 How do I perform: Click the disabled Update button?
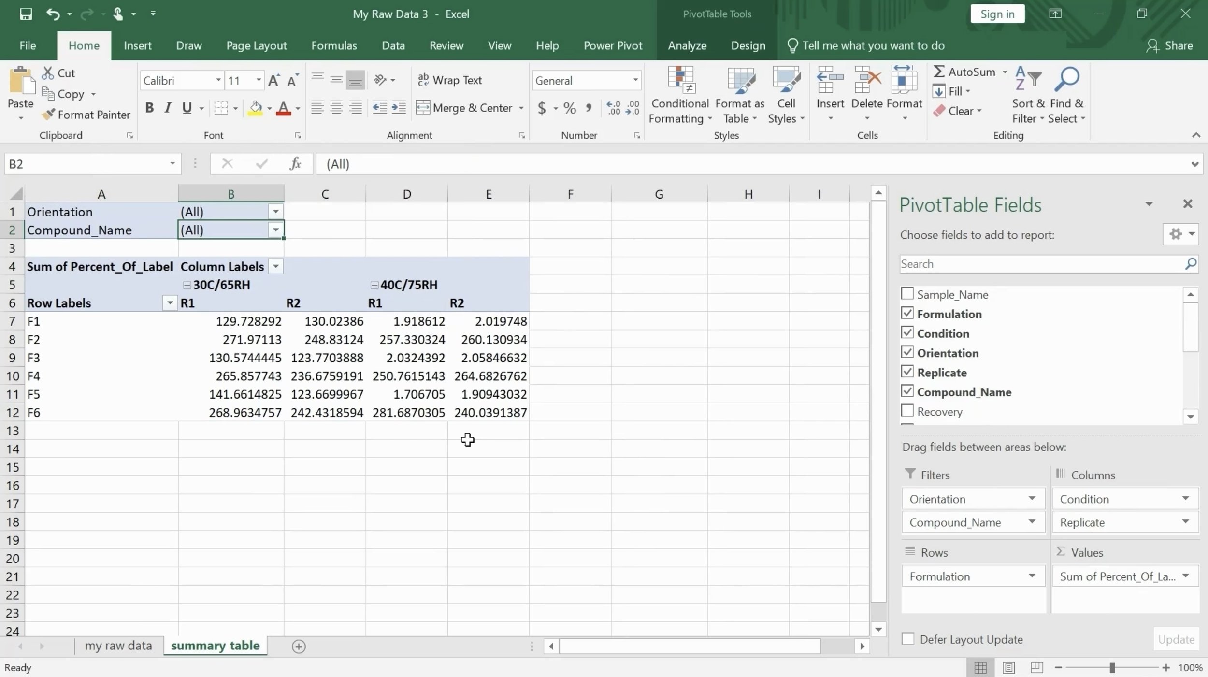1176,639
